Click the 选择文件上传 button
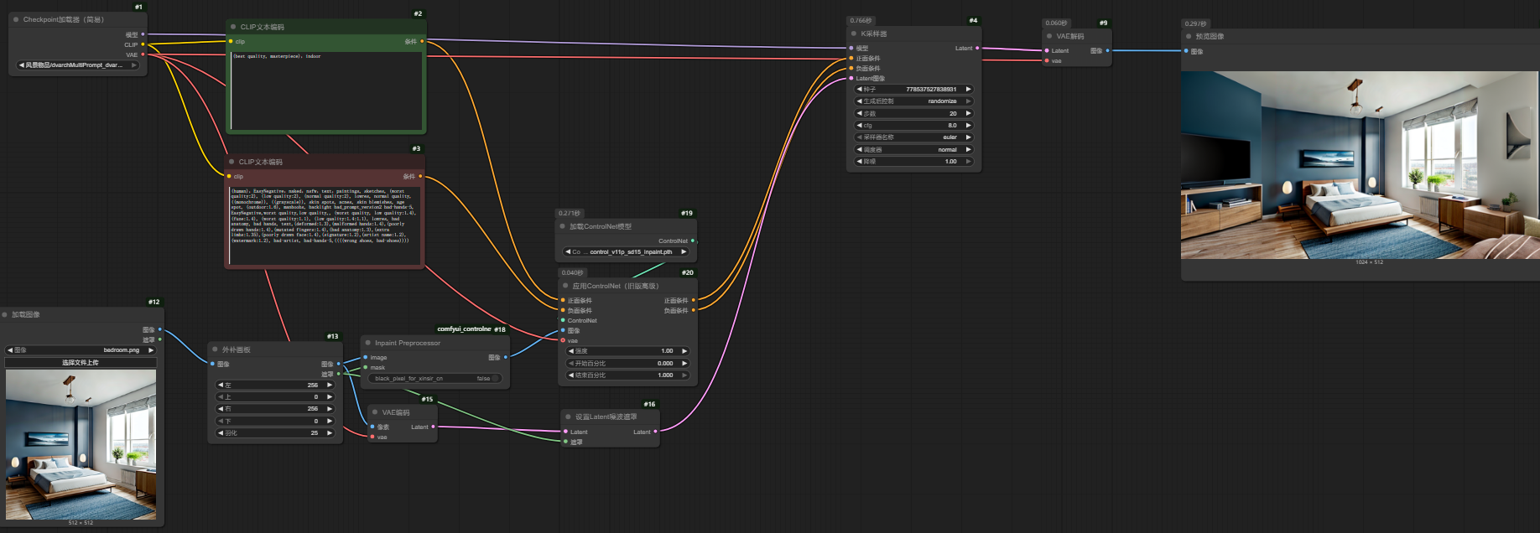The height and width of the screenshot is (533, 1540). (81, 363)
